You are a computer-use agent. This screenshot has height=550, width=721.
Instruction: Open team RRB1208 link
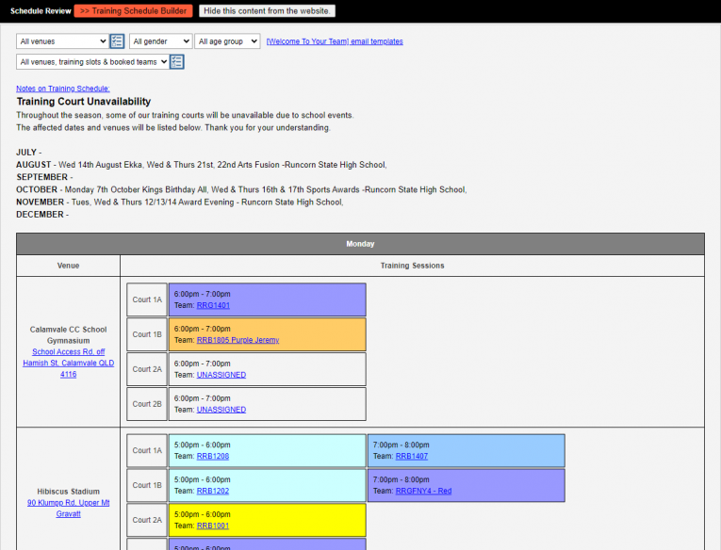(x=213, y=456)
